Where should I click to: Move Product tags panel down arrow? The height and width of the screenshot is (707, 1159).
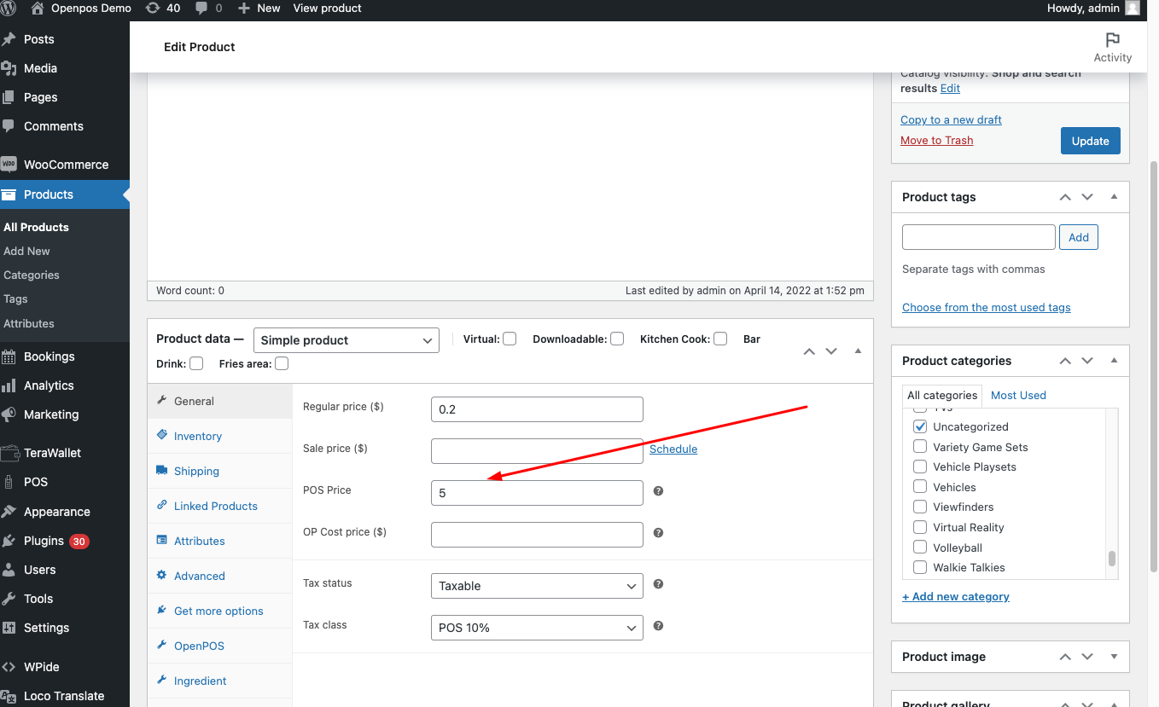1087,197
